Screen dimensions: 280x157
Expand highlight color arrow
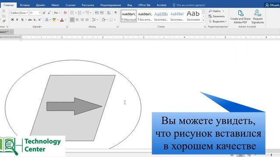coord(58,20)
